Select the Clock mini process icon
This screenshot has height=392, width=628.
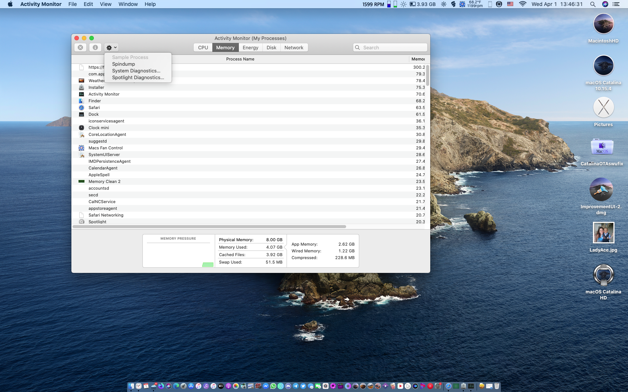81,128
